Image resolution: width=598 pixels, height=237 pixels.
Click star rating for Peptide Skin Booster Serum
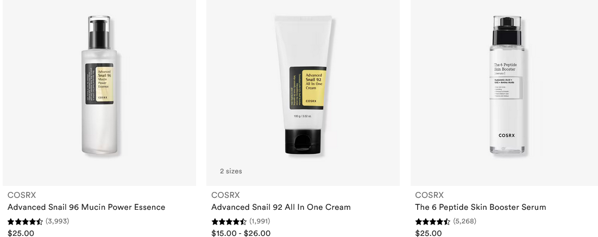(x=432, y=221)
